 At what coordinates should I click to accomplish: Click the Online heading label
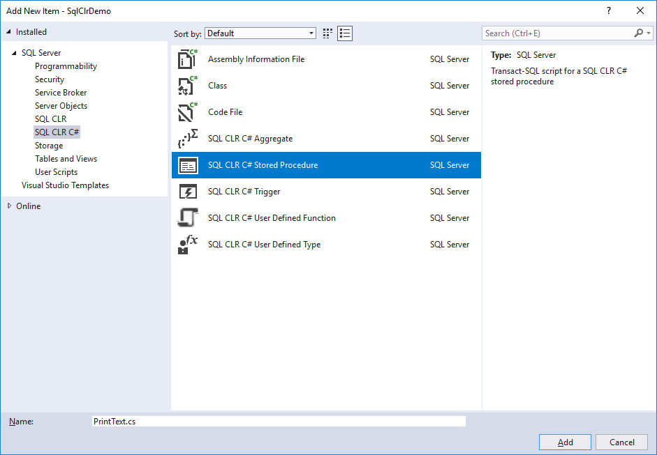tap(28, 206)
